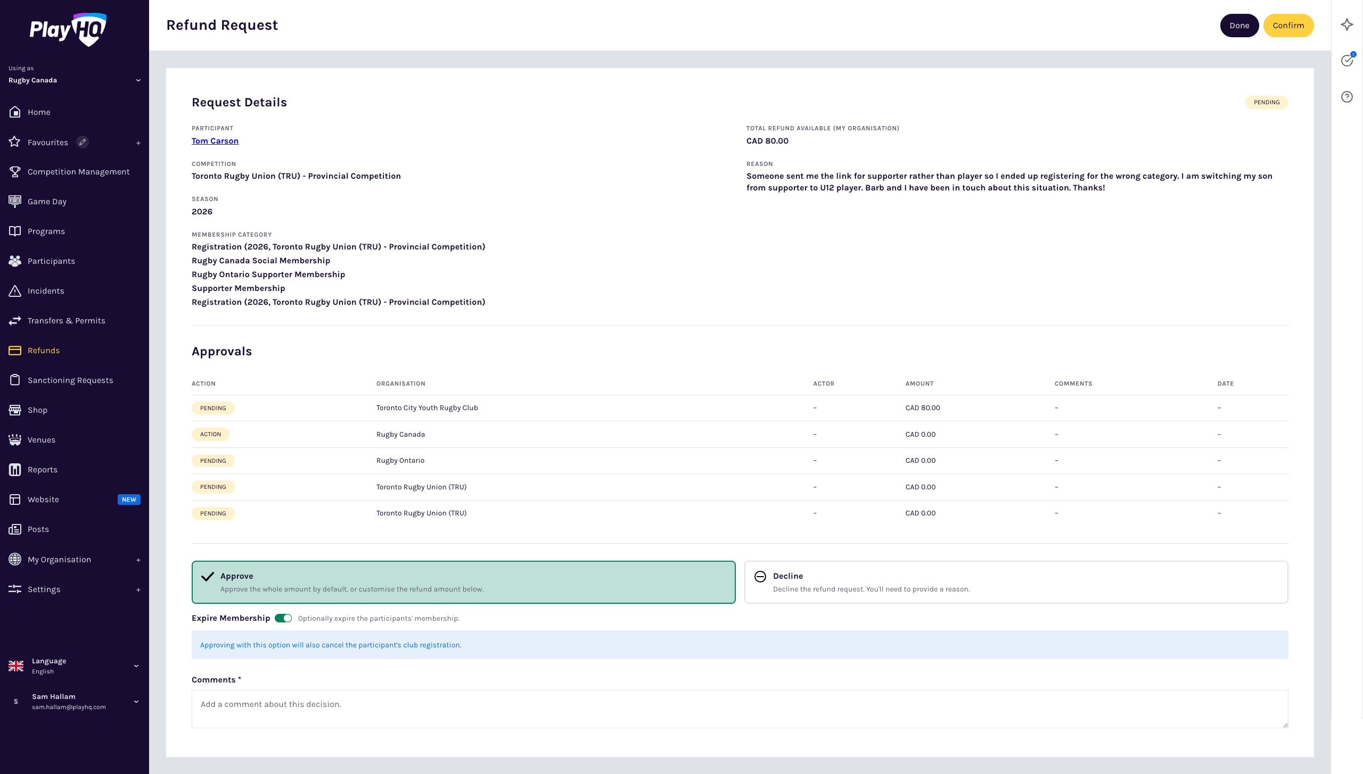Screen dimensions: 1363x774
Task: Click the CAD 80.00 amount in Approvals table
Action: (923, 408)
